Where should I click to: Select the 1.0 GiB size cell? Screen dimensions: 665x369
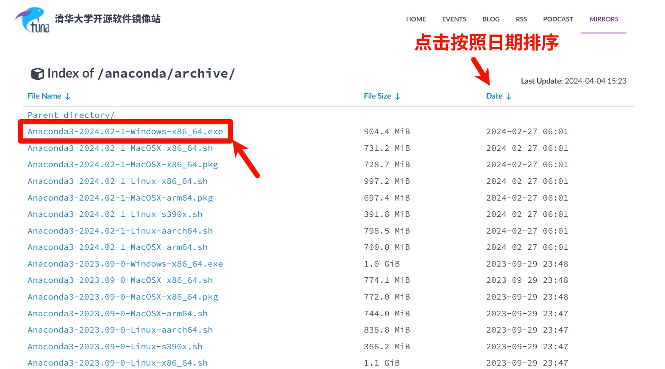click(x=382, y=264)
